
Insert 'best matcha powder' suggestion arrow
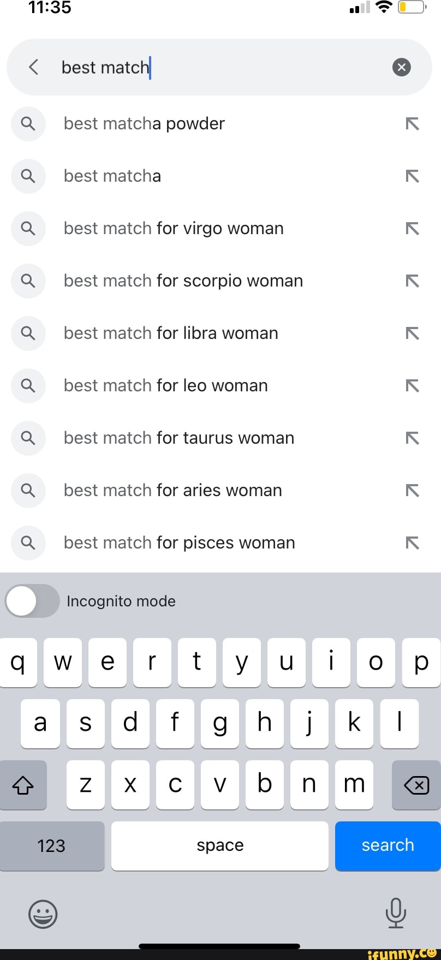click(412, 124)
